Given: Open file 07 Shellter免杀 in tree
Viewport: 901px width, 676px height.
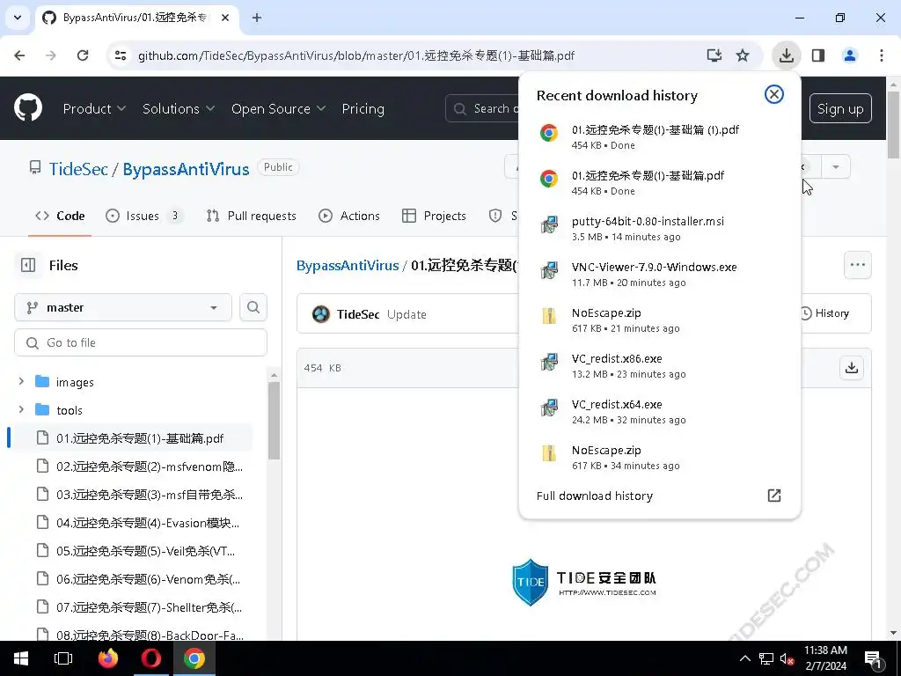Looking at the screenshot, I should [x=132, y=607].
